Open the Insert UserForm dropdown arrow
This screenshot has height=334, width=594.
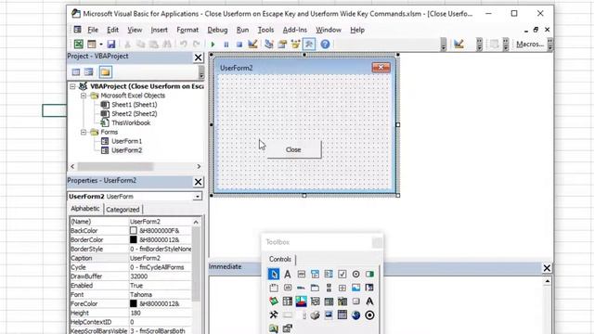point(101,45)
